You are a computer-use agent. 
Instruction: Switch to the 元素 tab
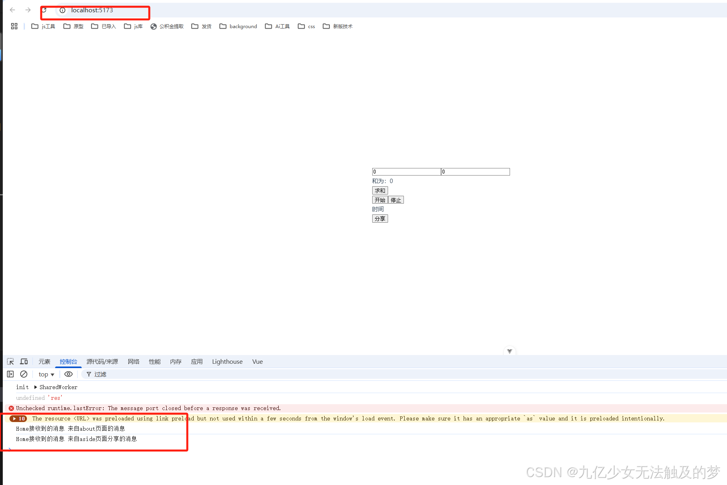pos(44,361)
